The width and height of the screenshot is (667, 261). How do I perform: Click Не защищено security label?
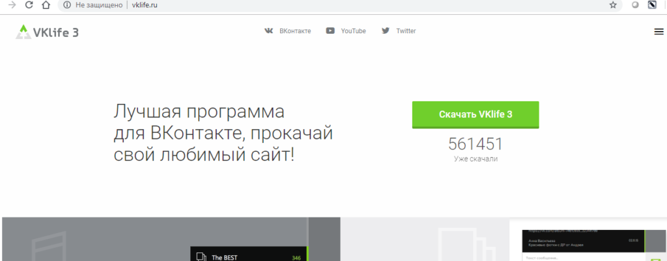(x=99, y=5)
